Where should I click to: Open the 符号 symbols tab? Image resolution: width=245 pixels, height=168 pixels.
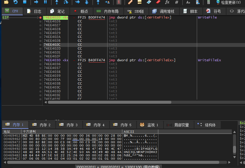[x=214, y=11]
